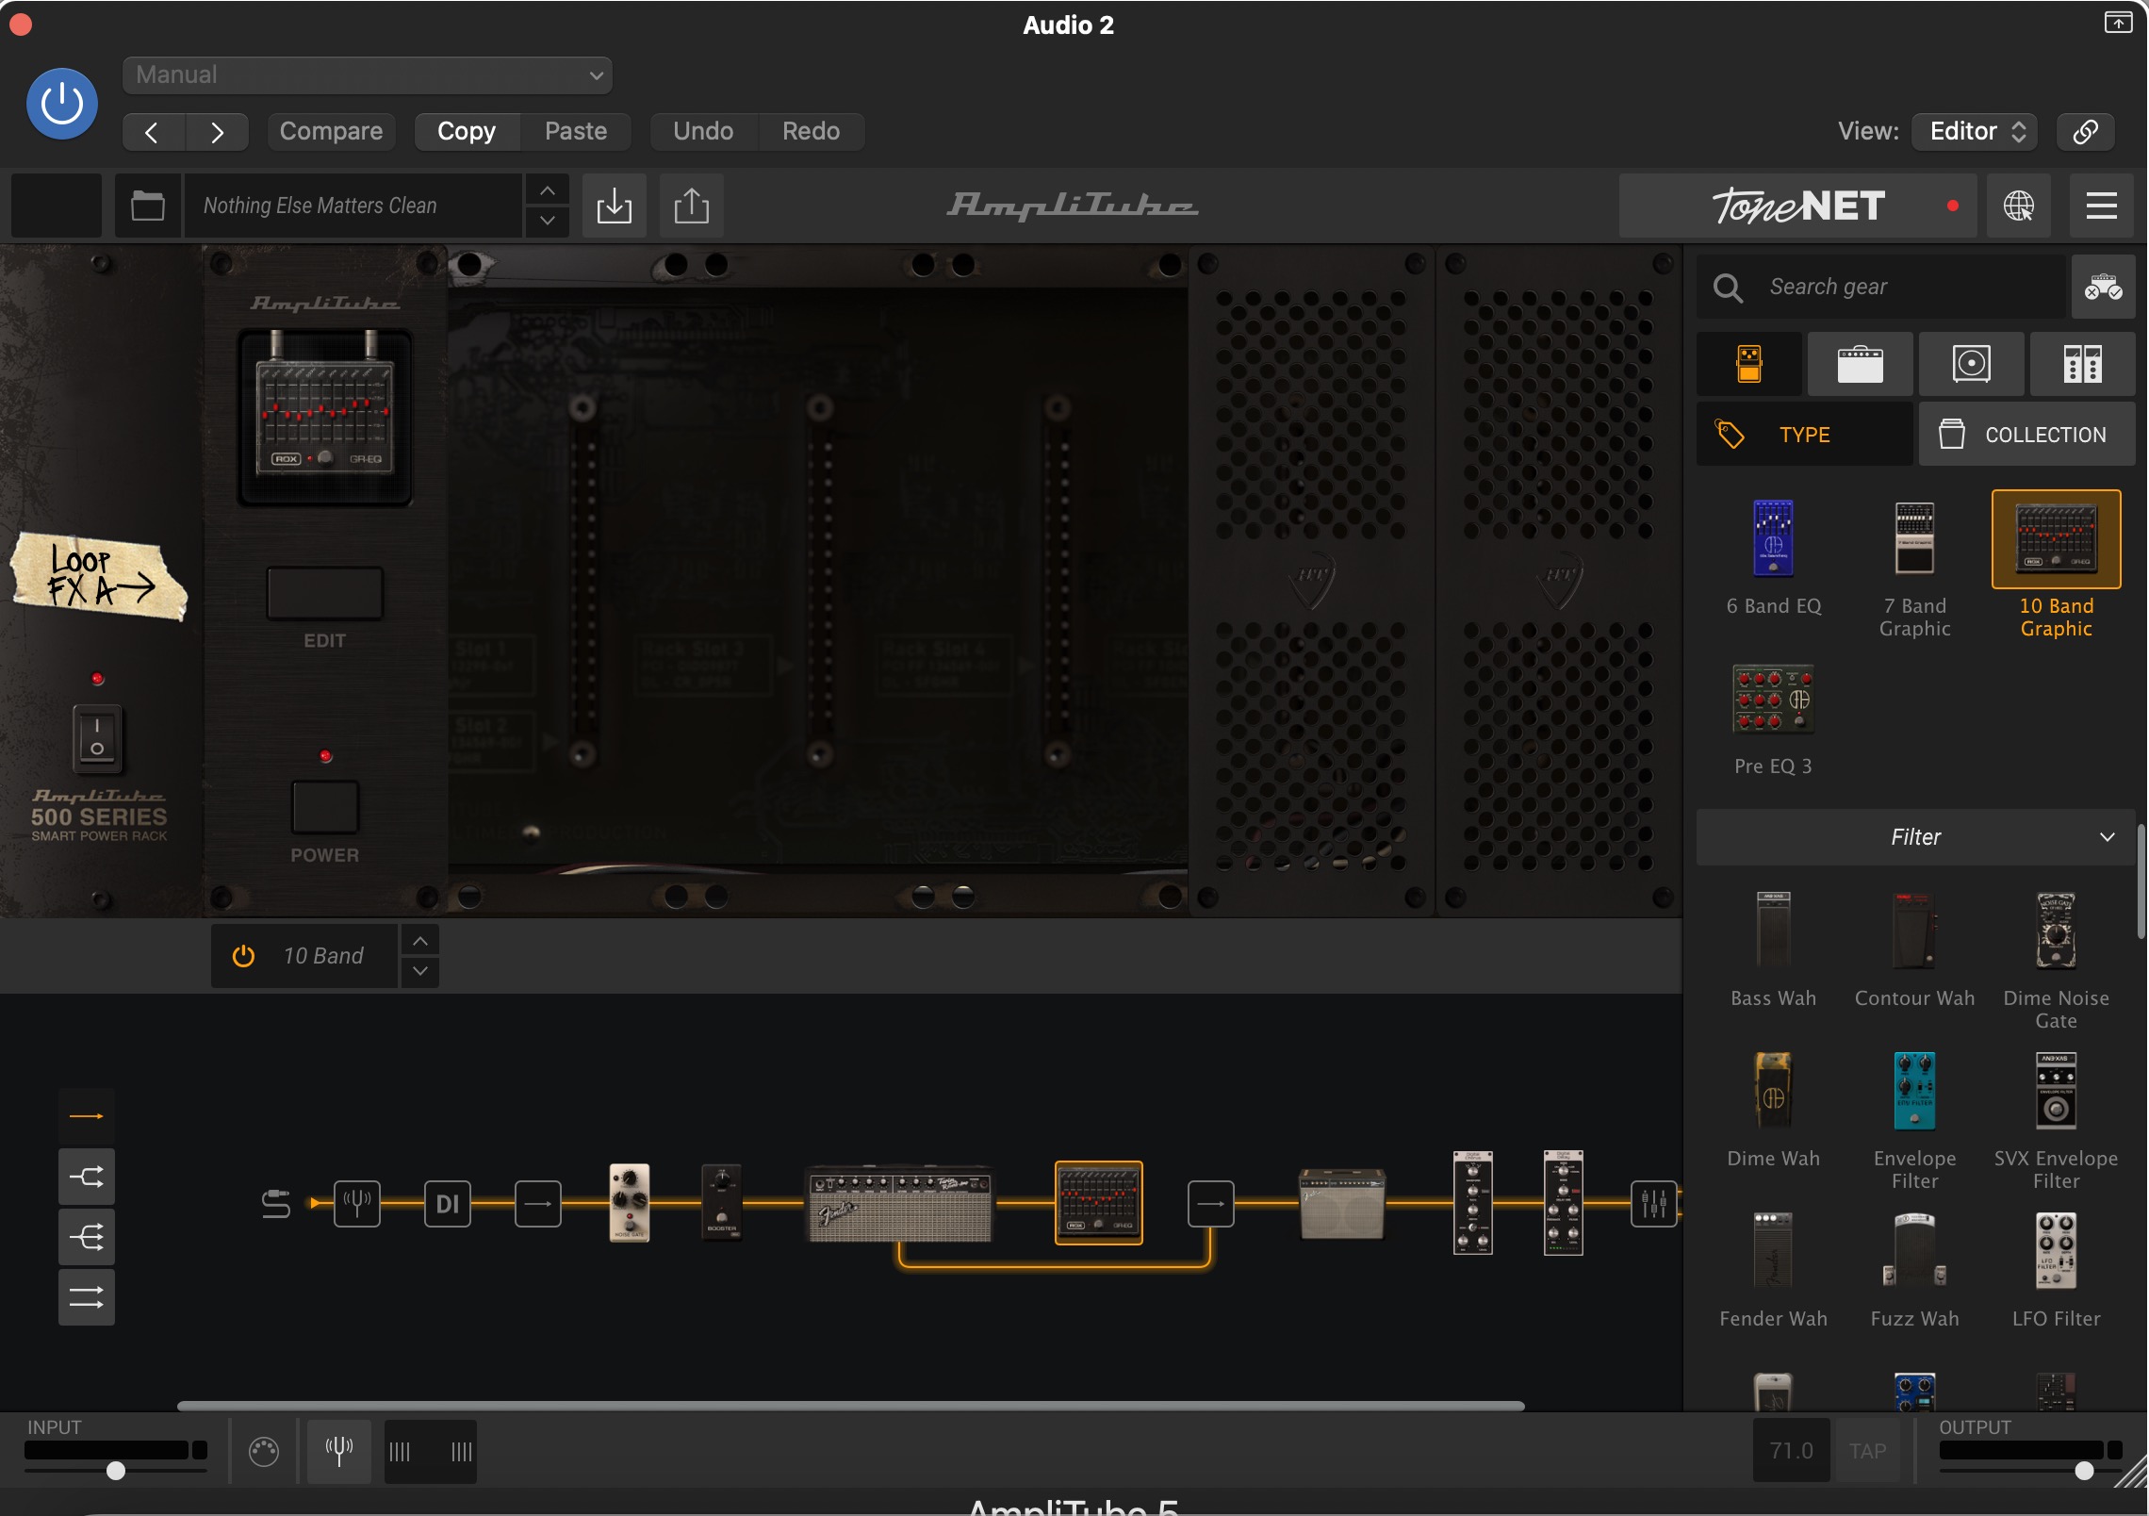
Task: Select the Fender amp head in chain
Action: (x=900, y=1204)
